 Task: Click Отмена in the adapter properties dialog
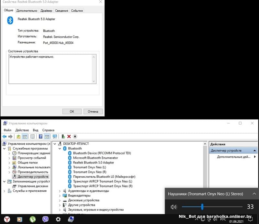click(x=93, y=111)
